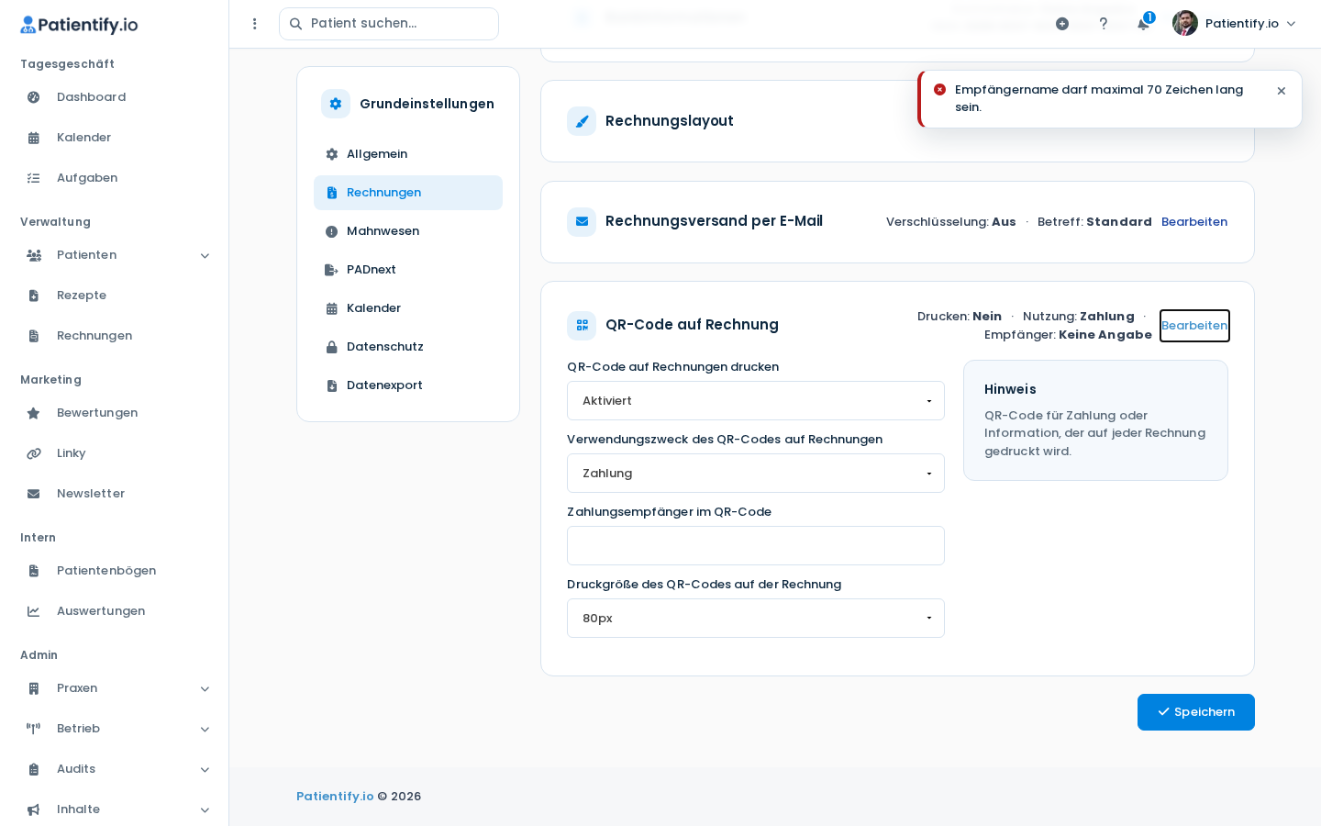Click the Dashboard icon in sidebar

pyautogui.click(x=34, y=97)
